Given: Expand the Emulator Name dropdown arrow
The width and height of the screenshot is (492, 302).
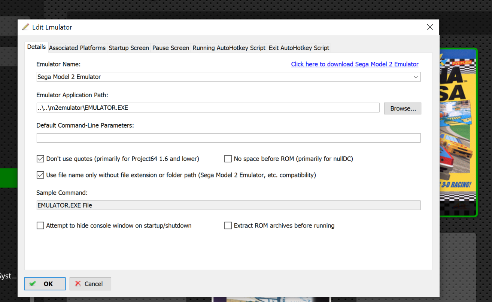Looking at the screenshot, I should click(x=416, y=77).
